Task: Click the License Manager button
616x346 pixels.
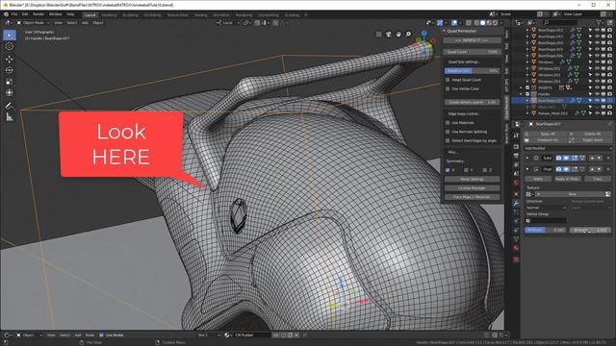Action: pos(473,188)
